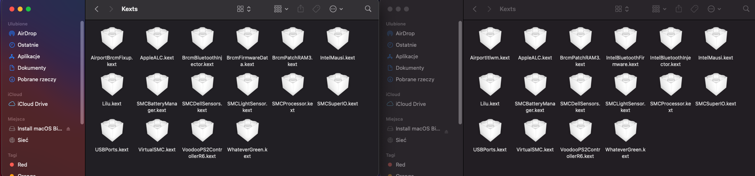Select AirportItlwm.kext in right window
Screen dimensions: 755x176
coord(490,43)
